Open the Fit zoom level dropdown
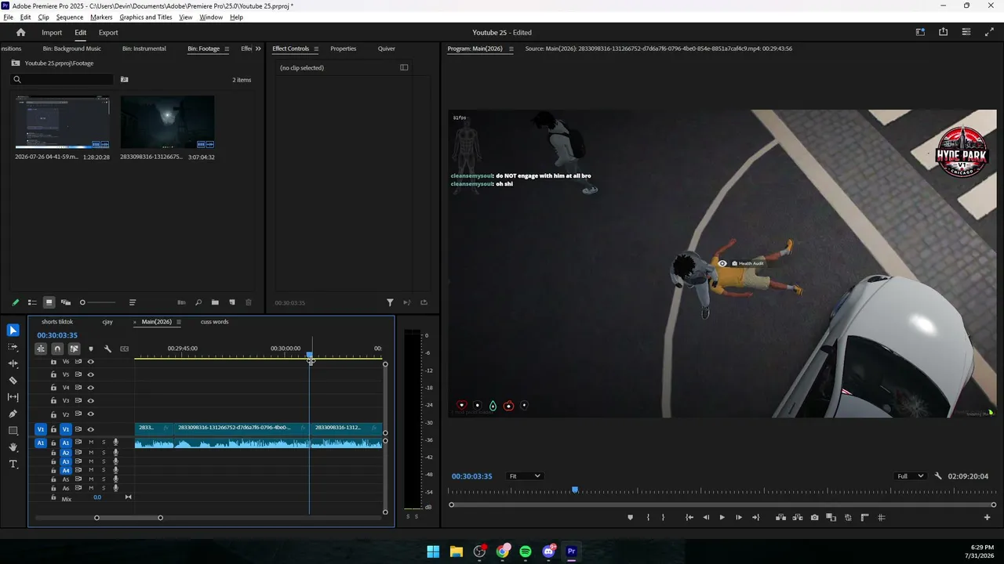 (x=525, y=476)
